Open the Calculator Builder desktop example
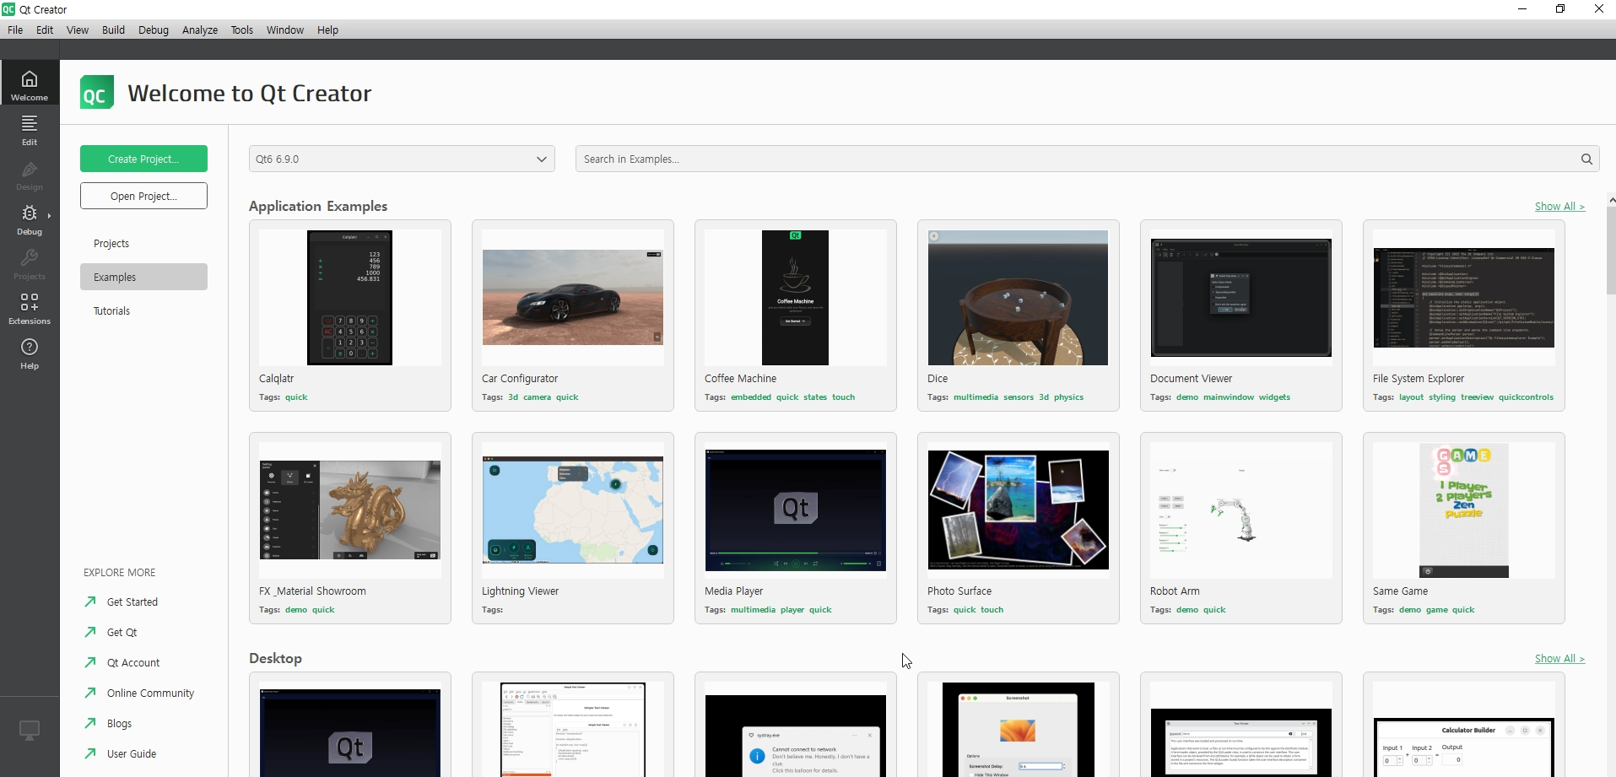The height and width of the screenshot is (777, 1616). pyautogui.click(x=1464, y=730)
